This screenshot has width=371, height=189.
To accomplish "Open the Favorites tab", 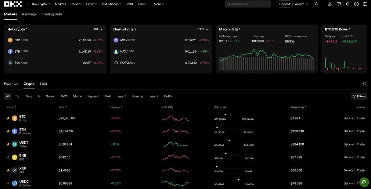I will [11, 84].
